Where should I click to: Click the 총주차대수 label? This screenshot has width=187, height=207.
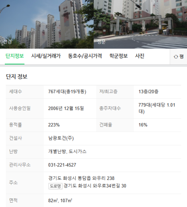[x=110, y=108]
